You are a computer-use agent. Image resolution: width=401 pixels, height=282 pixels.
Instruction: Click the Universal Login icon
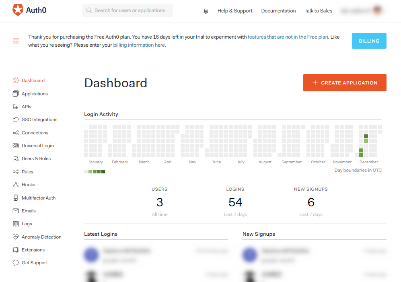[x=16, y=146]
